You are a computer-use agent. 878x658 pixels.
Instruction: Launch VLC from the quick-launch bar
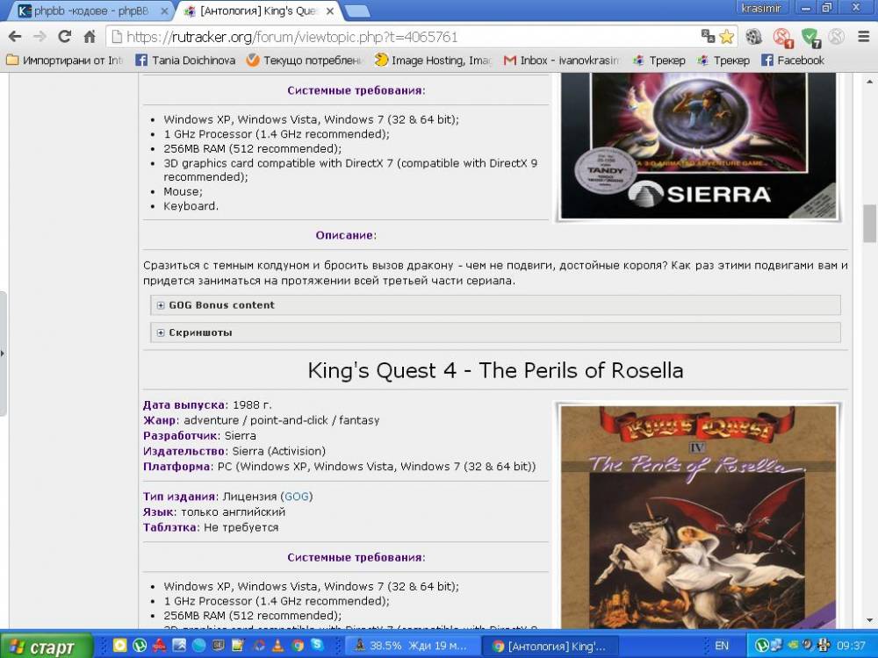point(277,646)
